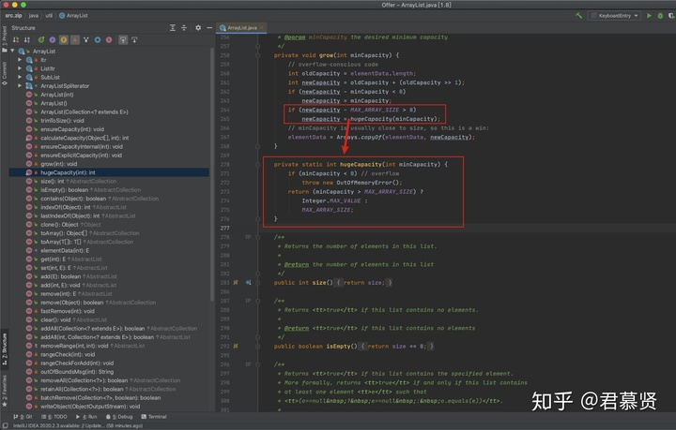Collapse all nodes in Structure panel
676x430 pixels.
[184, 27]
